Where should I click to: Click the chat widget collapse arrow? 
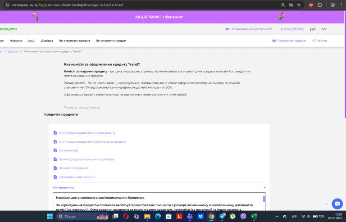point(327,204)
